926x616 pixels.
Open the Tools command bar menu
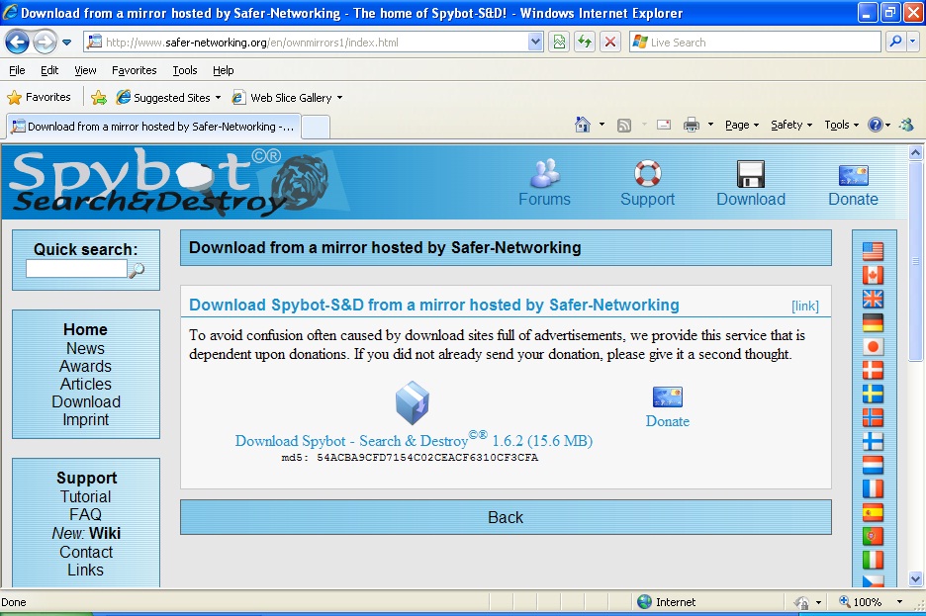tap(841, 125)
